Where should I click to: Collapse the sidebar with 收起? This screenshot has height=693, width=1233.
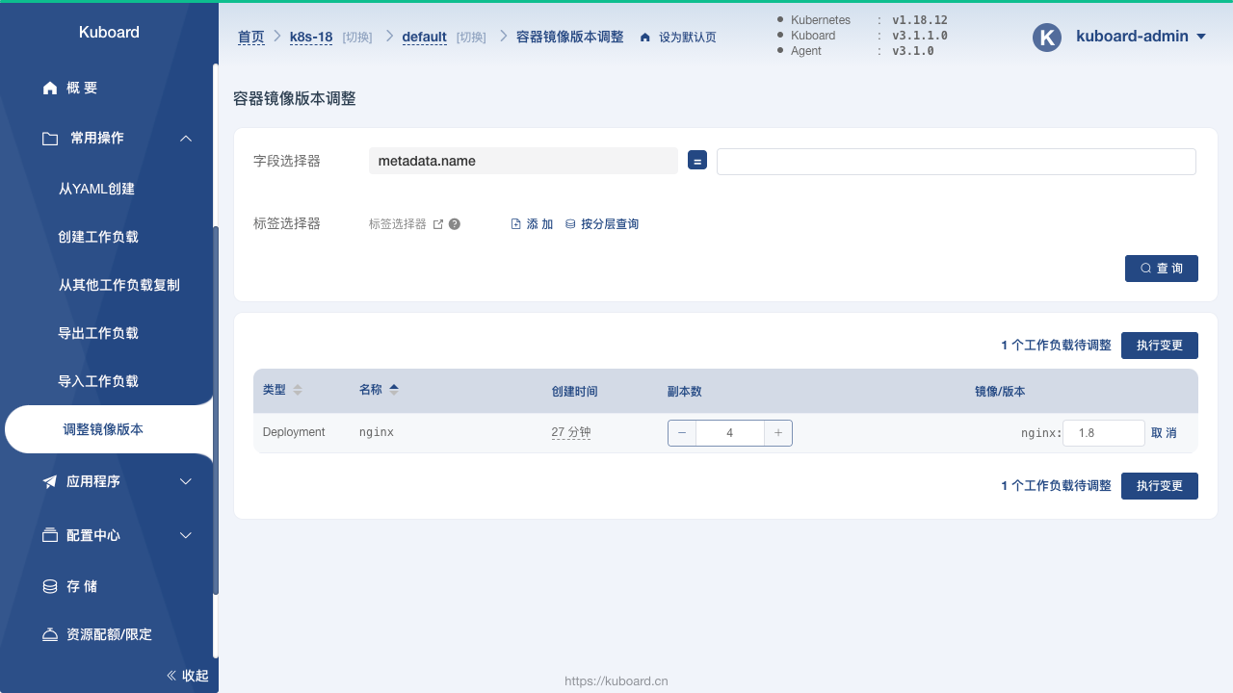pos(188,676)
